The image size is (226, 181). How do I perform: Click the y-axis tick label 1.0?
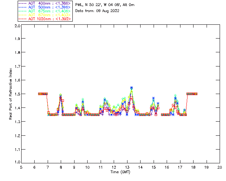[17, 162]
